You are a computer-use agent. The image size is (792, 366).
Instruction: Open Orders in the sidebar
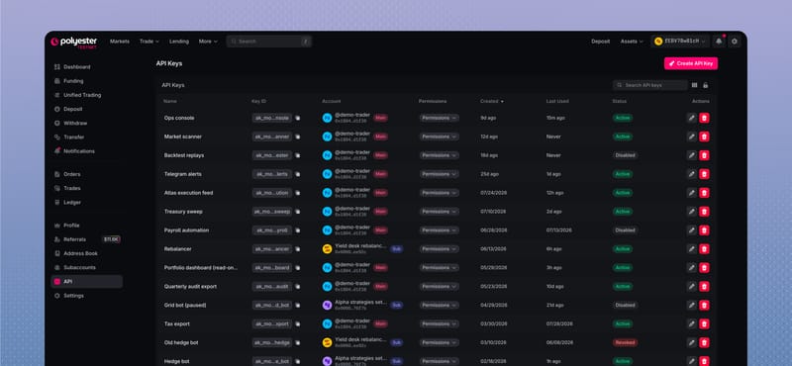coord(87,174)
